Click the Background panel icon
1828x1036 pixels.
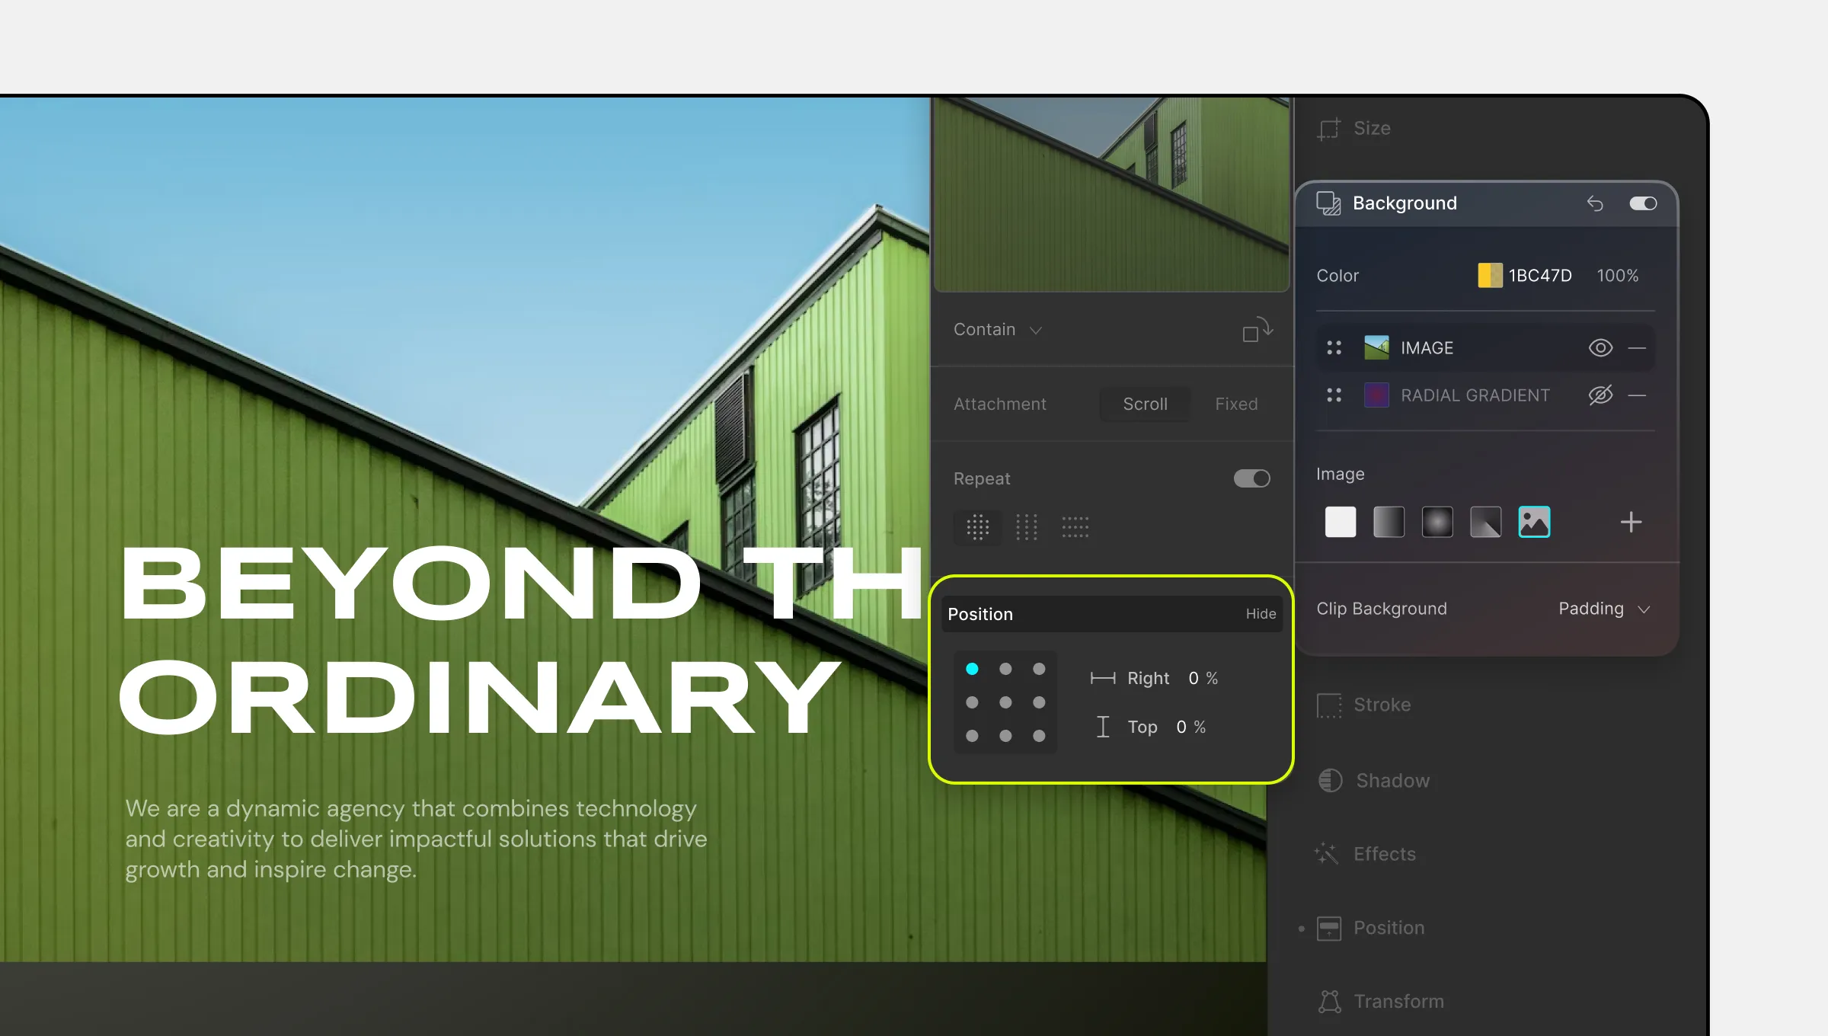point(1328,202)
